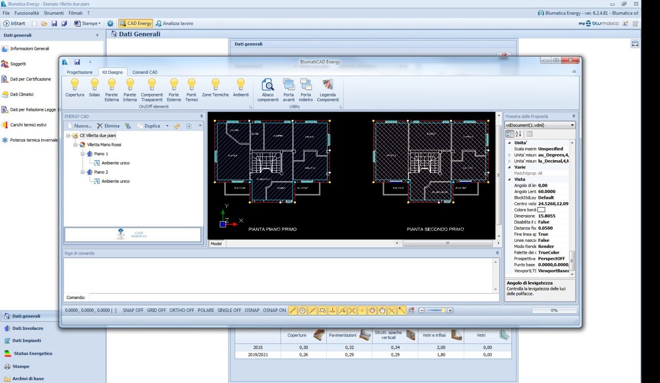This screenshot has width=660, height=383.
Task: Click yellow refresh arrows icon
Action: 177,126
